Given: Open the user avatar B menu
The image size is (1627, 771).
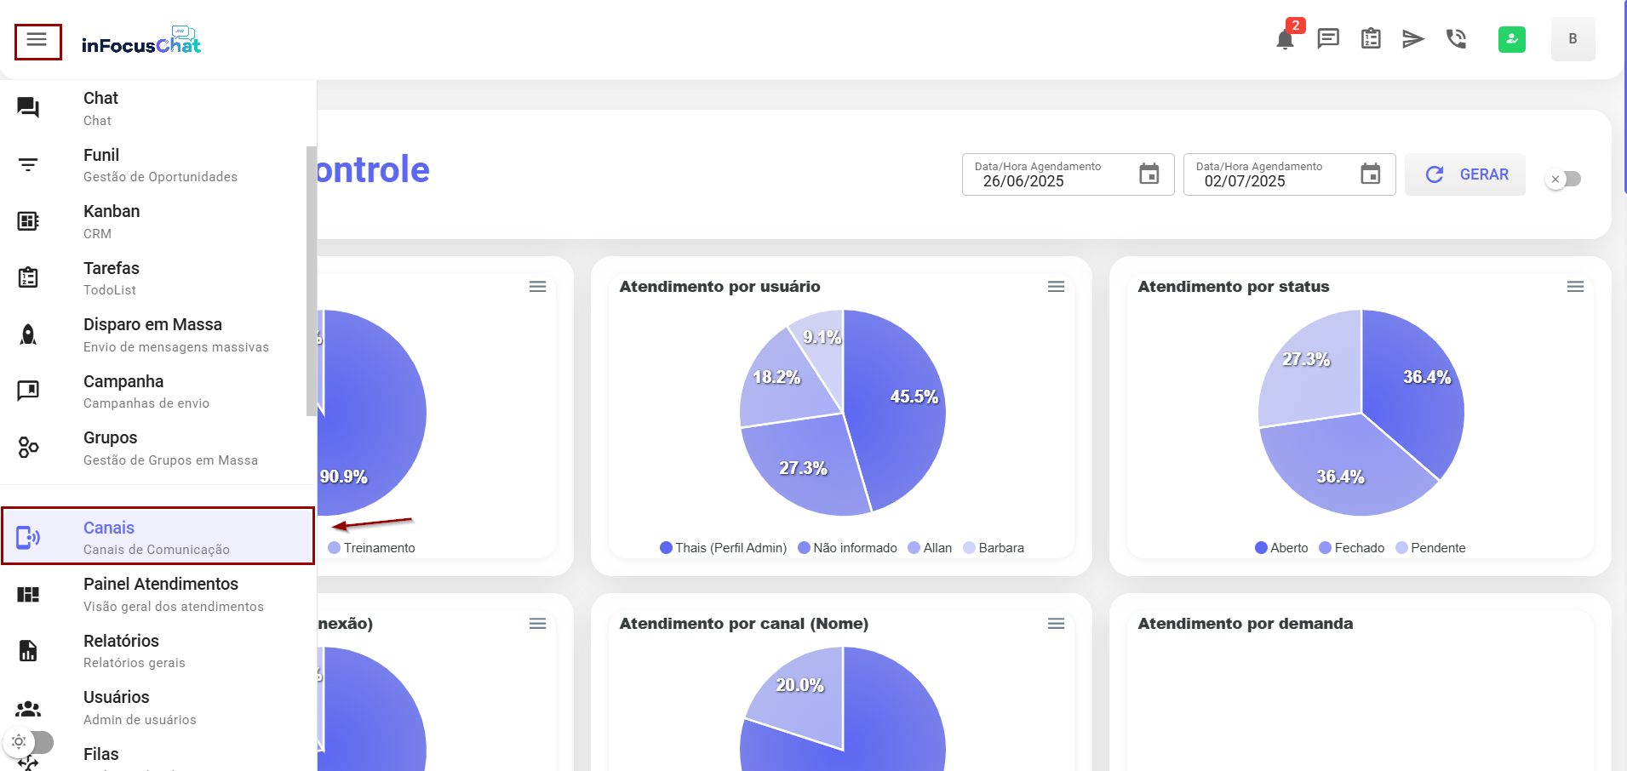Looking at the screenshot, I should [x=1572, y=39].
